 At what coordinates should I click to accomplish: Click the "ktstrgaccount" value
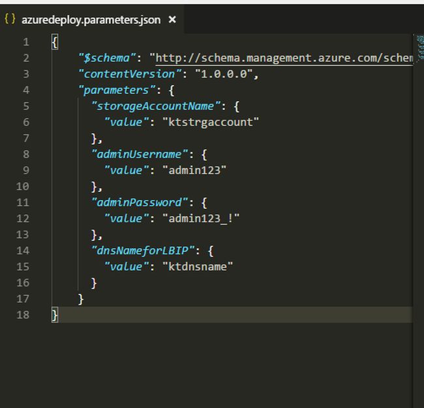[211, 122]
